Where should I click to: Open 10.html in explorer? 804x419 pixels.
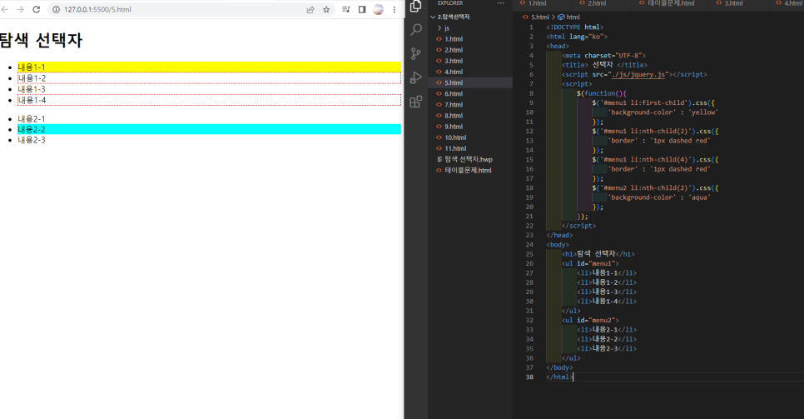[454, 137]
